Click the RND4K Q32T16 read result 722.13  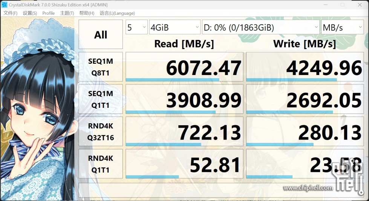click(185, 132)
